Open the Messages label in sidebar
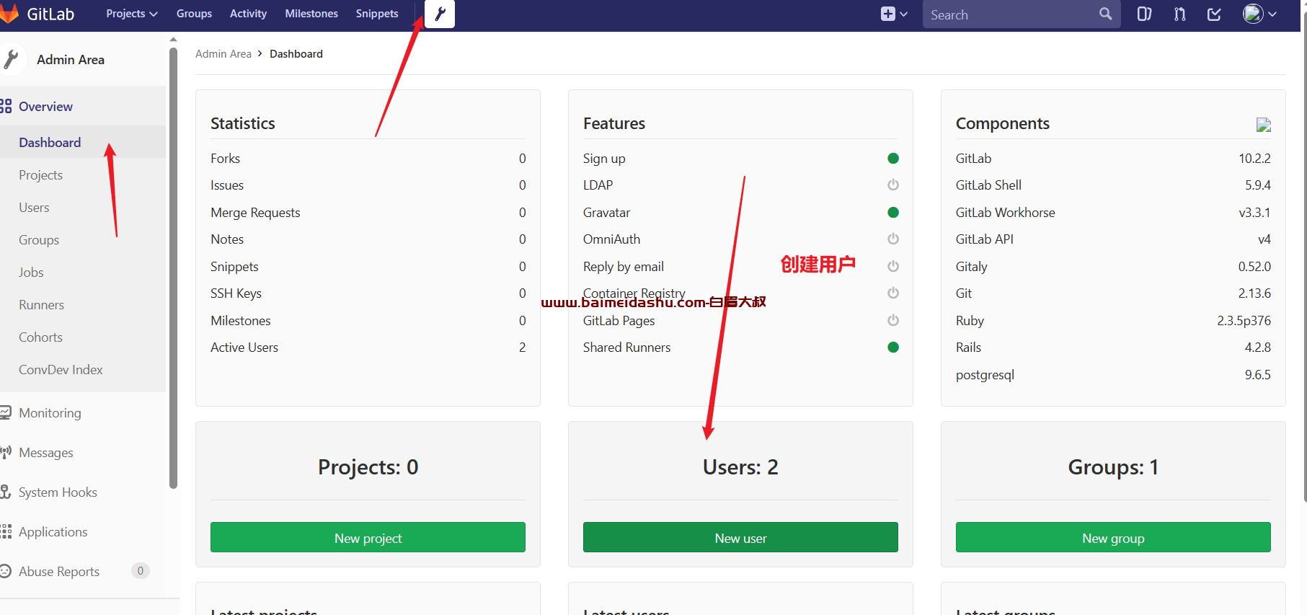Screen dimensions: 1307x615 pyautogui.click(x=46, y=453)
